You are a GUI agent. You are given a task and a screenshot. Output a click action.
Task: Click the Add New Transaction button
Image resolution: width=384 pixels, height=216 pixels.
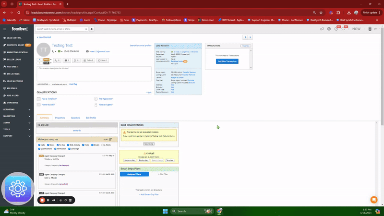coord(227,61)
